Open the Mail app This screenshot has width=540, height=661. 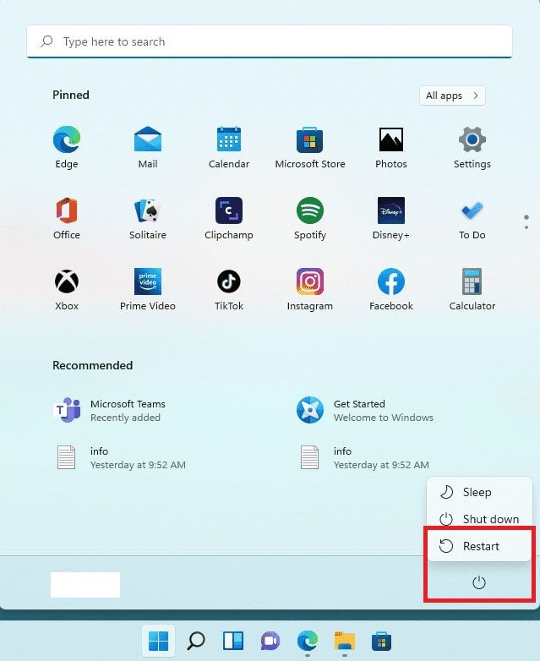[148, 147]
